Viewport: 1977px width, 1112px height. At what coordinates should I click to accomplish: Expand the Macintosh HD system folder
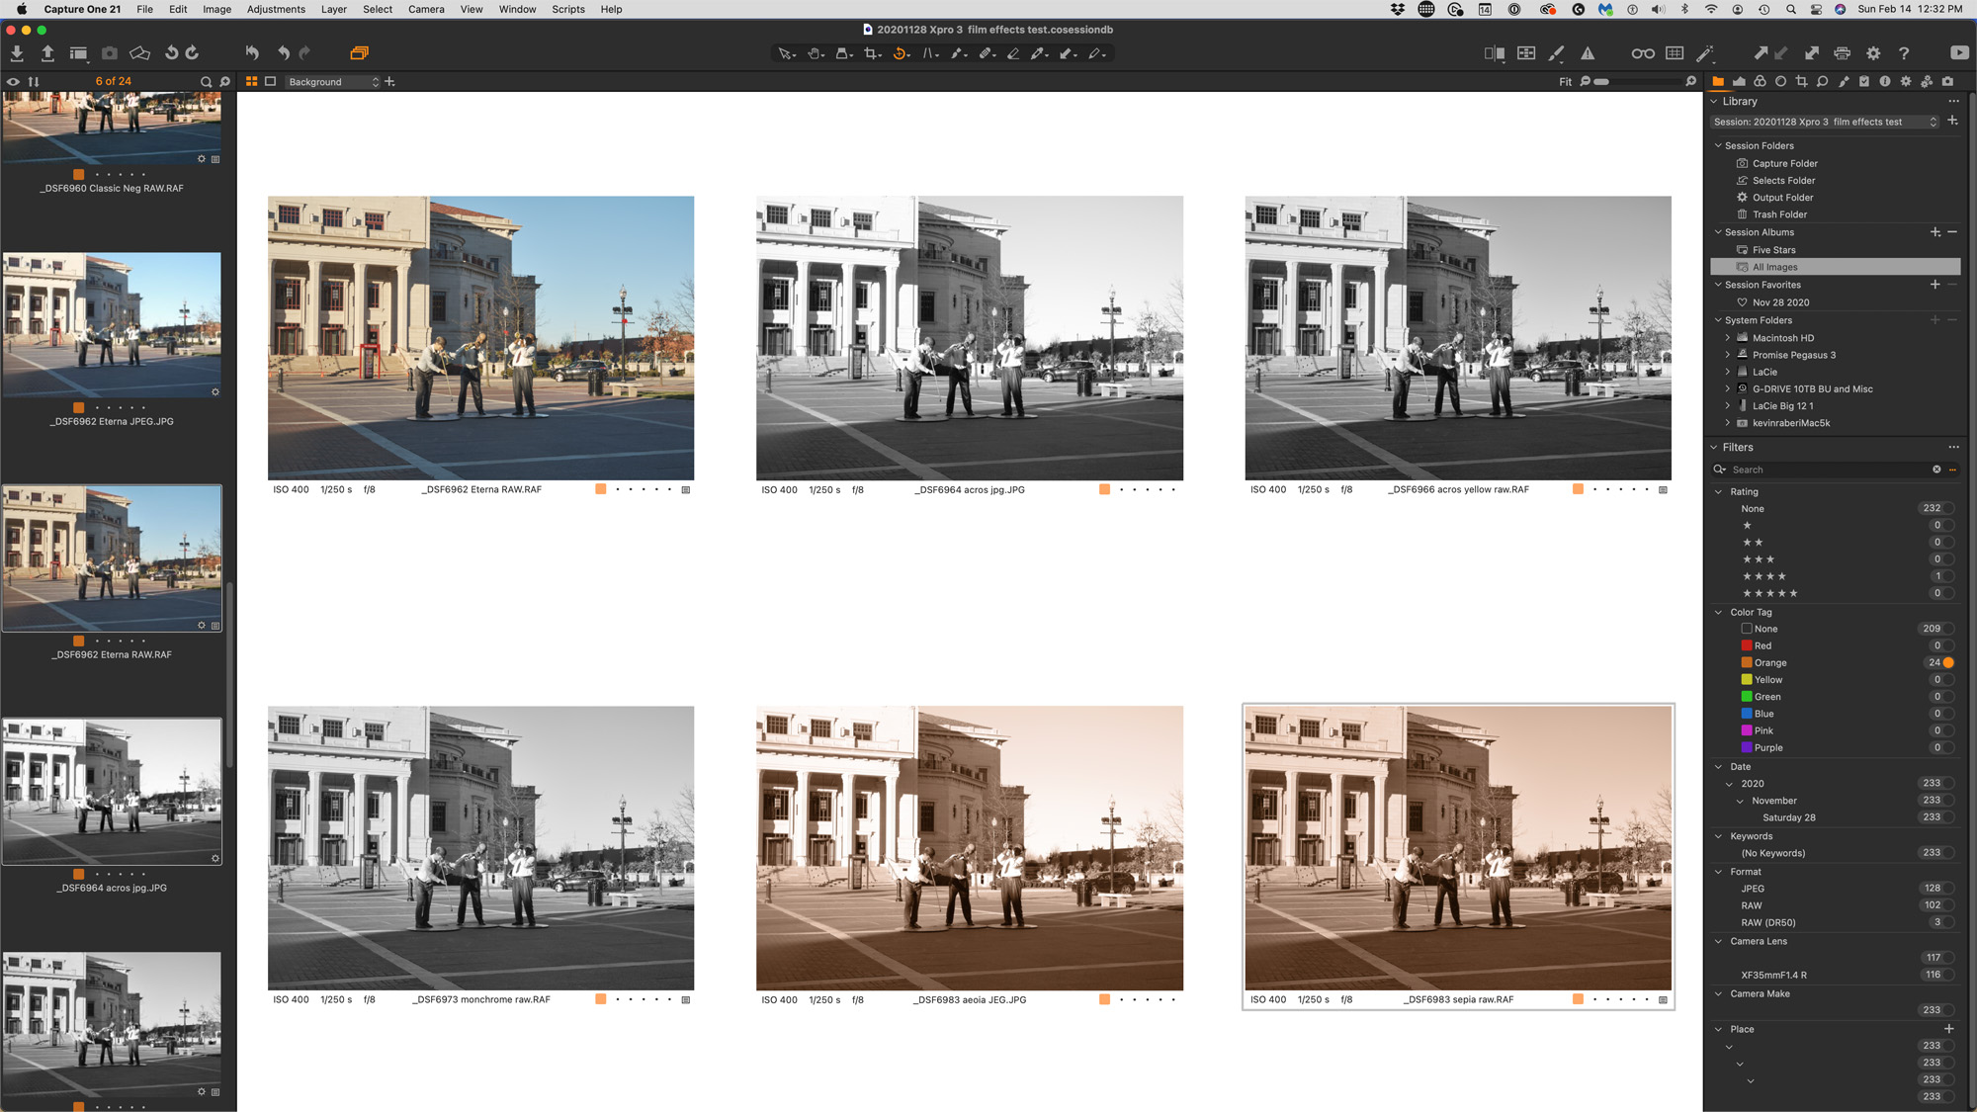tap(1728, 338)
